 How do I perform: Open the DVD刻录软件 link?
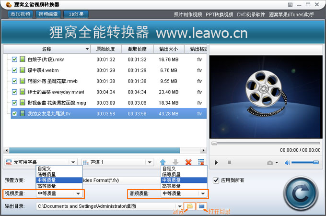[251, 14]
